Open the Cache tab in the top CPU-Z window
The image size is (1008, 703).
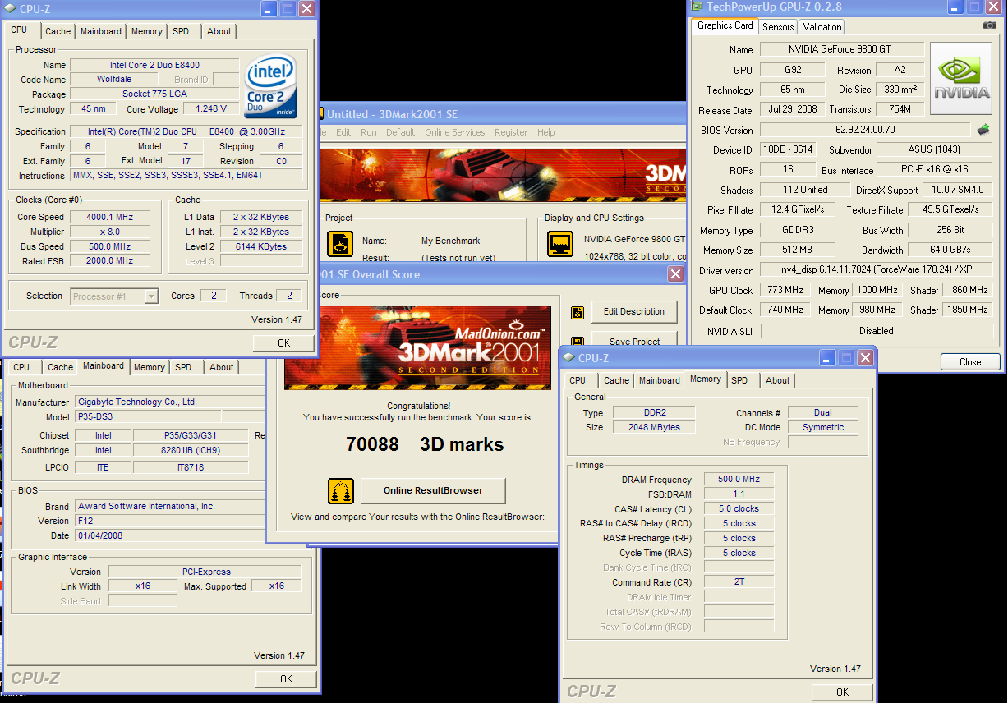(x=58, y=31)
